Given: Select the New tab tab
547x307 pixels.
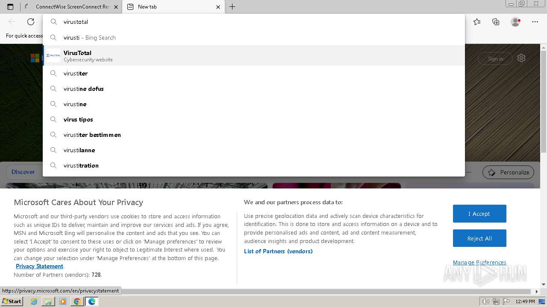Looking at the screenshot, I should coord(173,7).
